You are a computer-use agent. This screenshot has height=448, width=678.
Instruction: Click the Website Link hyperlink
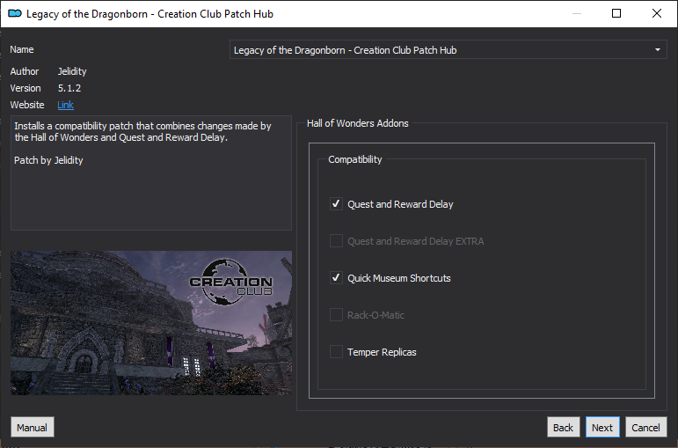coord(65,105)
